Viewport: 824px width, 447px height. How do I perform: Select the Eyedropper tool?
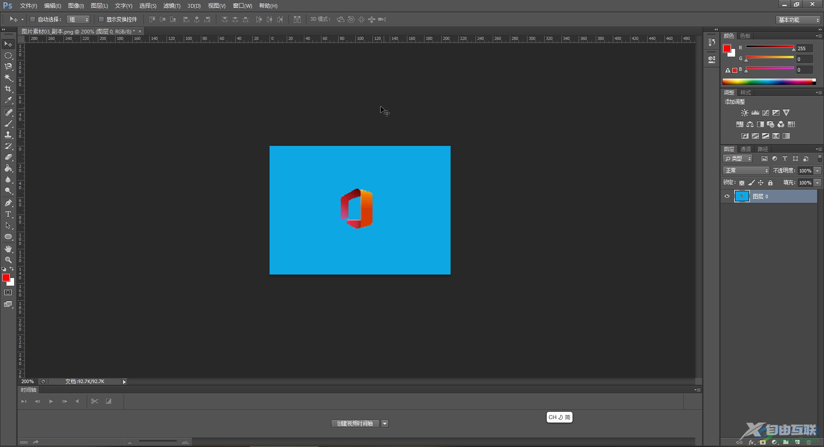8,100
